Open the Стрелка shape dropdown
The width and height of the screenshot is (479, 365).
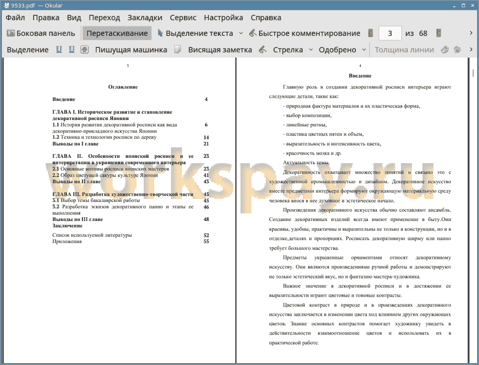[311, 49]
